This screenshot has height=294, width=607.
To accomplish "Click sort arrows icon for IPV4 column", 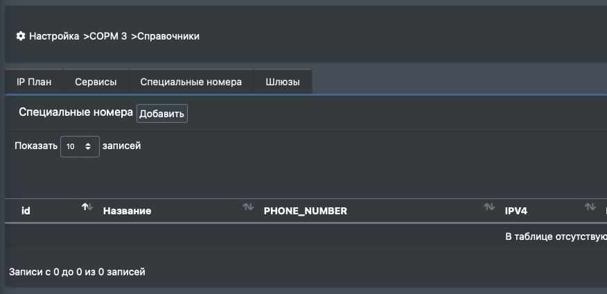I will point(590,207).
